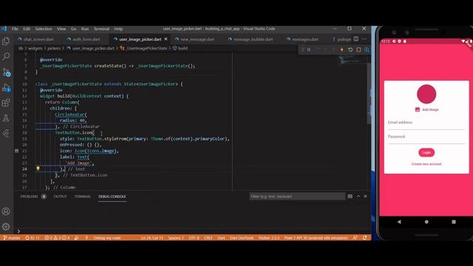Open the Terminal panel tab

point(82,197)
